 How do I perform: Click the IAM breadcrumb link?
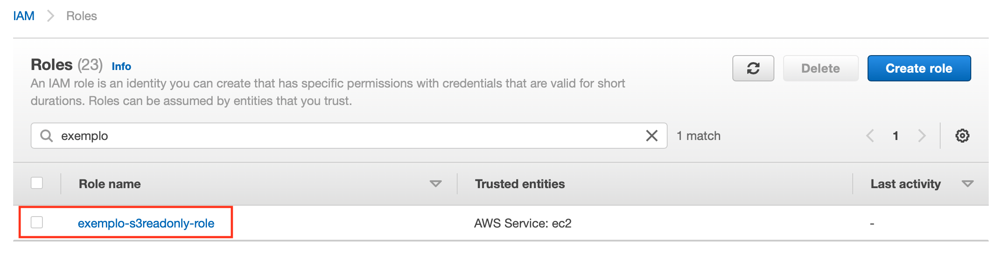(x=24, y=16)
